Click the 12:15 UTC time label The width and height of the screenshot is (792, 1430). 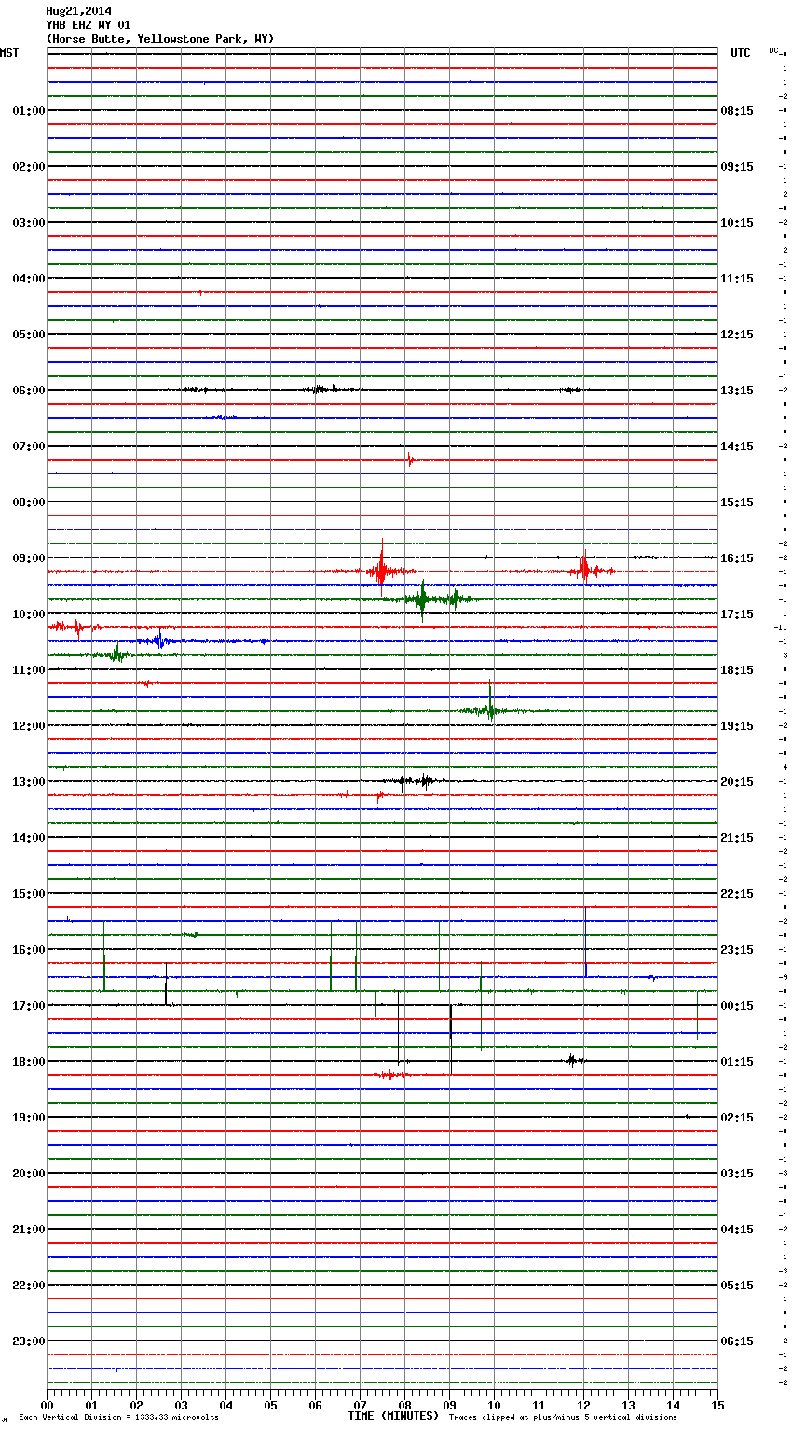tap(737, 335)
